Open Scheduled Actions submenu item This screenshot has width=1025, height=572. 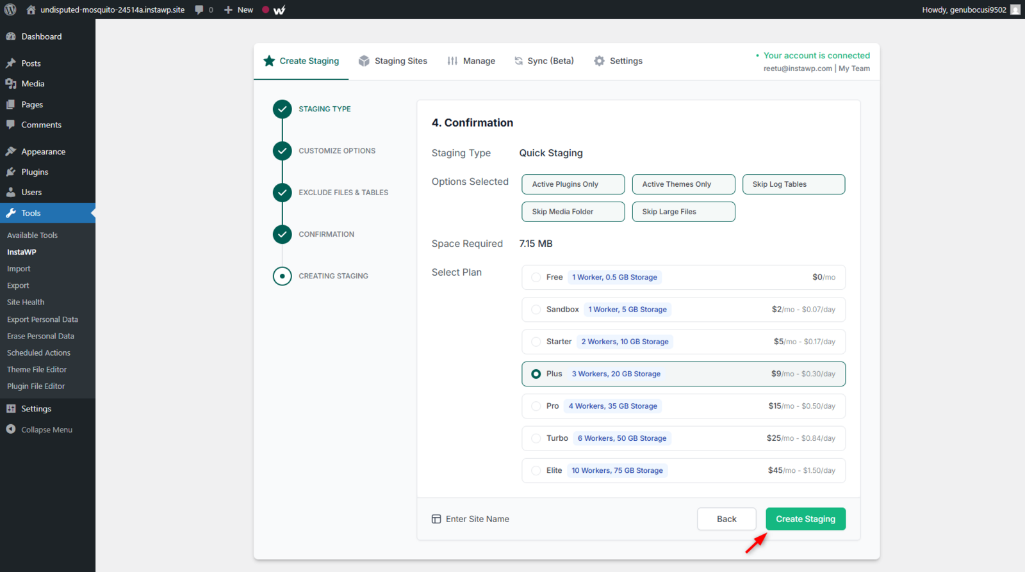38,353
